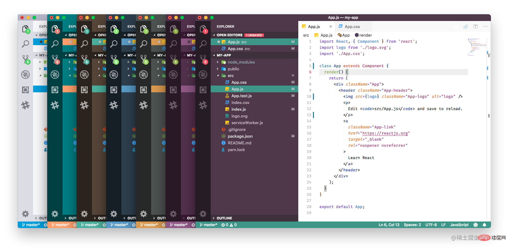509x248 pixels.
Task: Switch to the App.css editor tab
Action: click(x=352, y=27)
